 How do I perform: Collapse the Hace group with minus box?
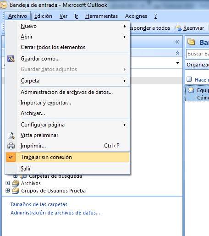click(189, 79)
